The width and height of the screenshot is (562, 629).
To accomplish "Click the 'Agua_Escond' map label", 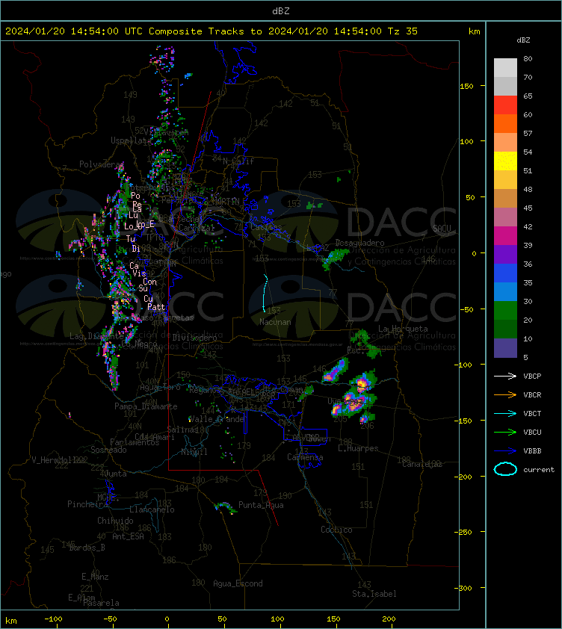I will pyautogui.click(x=238, y=583).
